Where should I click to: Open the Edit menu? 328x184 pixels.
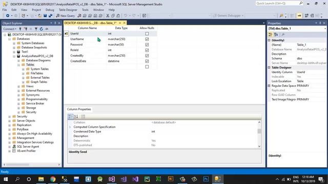[14, 10]
